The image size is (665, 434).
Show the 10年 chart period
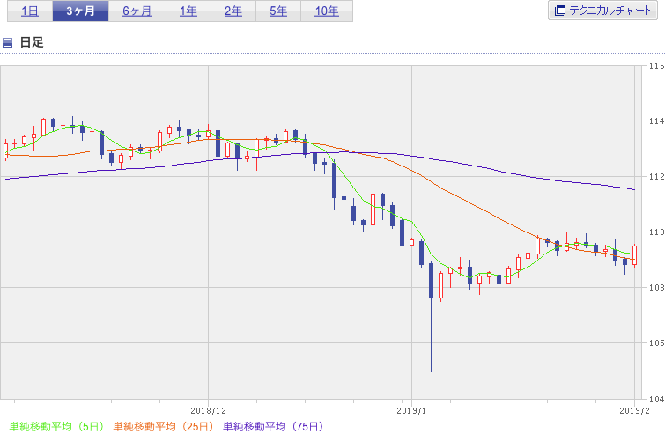pyautogui.click(x=327, y=11)
